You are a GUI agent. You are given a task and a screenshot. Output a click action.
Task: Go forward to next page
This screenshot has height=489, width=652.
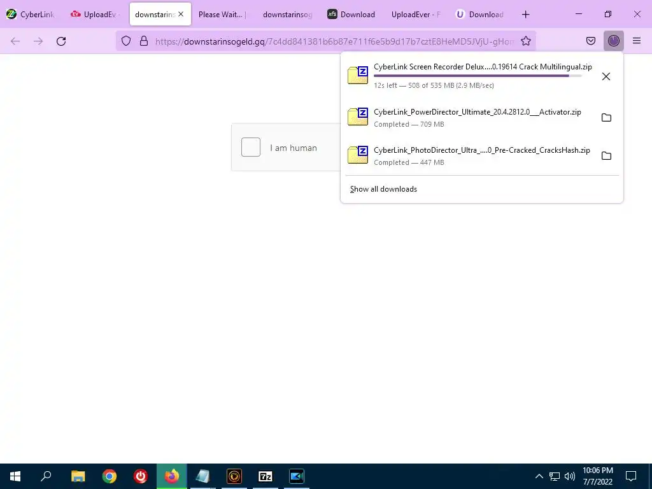[38, 41]
